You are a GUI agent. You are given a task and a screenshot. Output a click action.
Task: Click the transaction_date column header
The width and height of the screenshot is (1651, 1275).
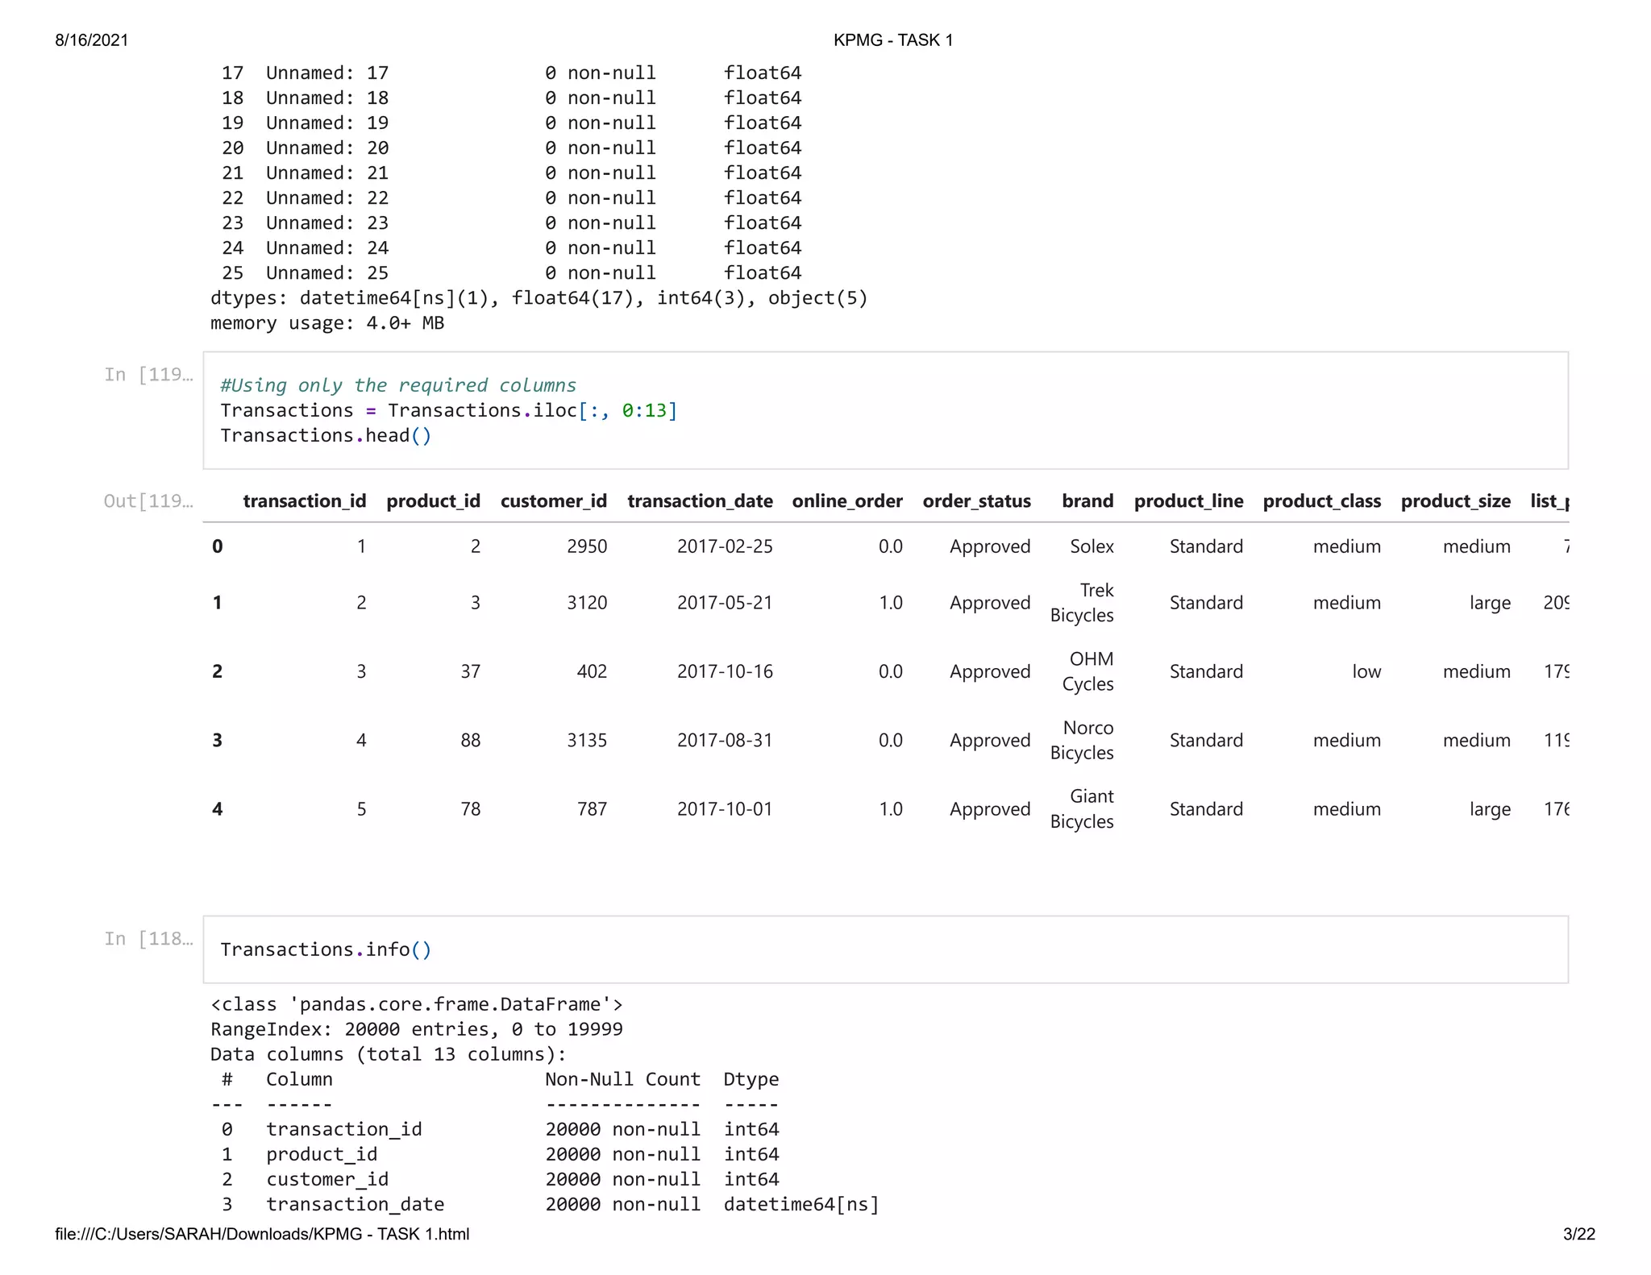click(x=700, y=501)
